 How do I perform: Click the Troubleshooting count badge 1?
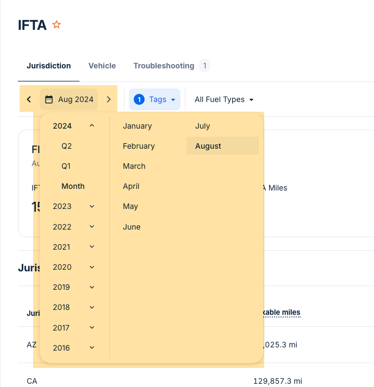(x=205, y=66)
